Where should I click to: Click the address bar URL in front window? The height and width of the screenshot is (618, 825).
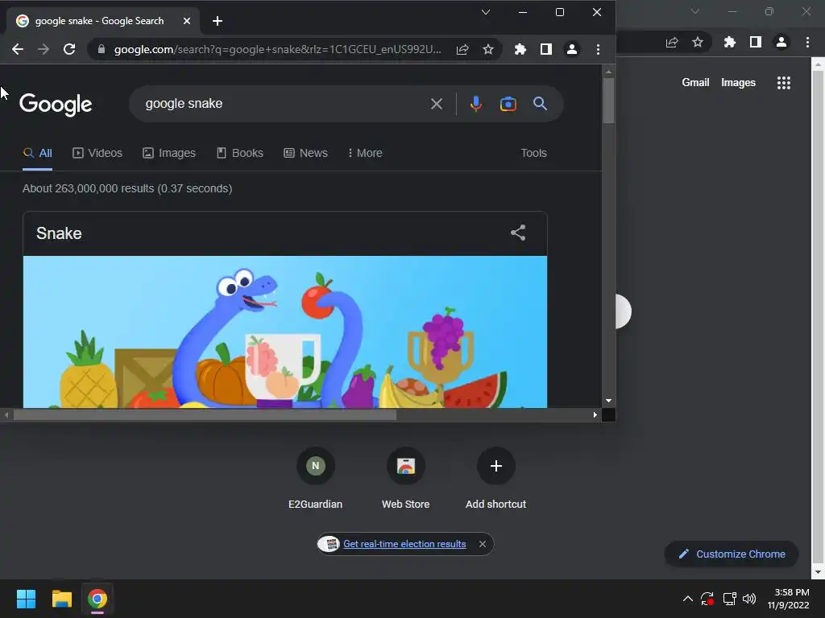[x=277, y=49]
